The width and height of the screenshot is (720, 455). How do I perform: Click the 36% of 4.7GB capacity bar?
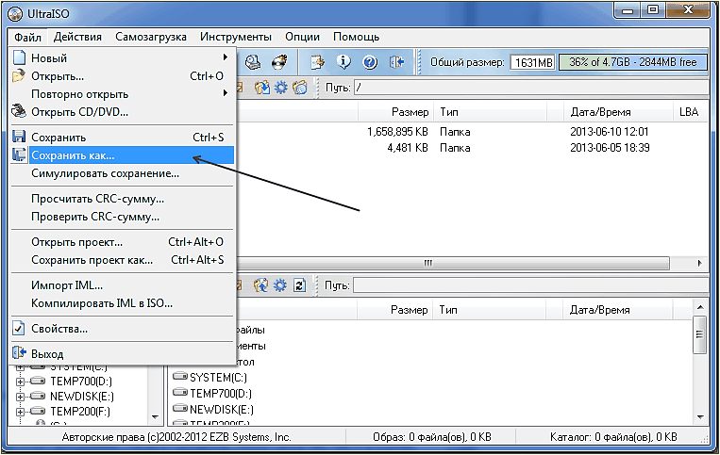point(632,62)
